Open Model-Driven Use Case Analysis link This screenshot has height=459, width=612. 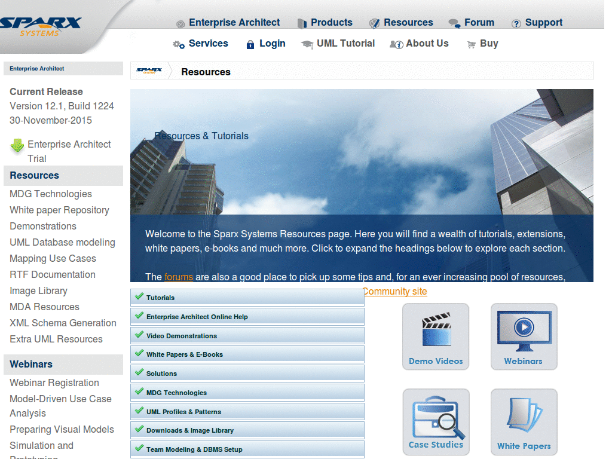(x=60, y=406)
